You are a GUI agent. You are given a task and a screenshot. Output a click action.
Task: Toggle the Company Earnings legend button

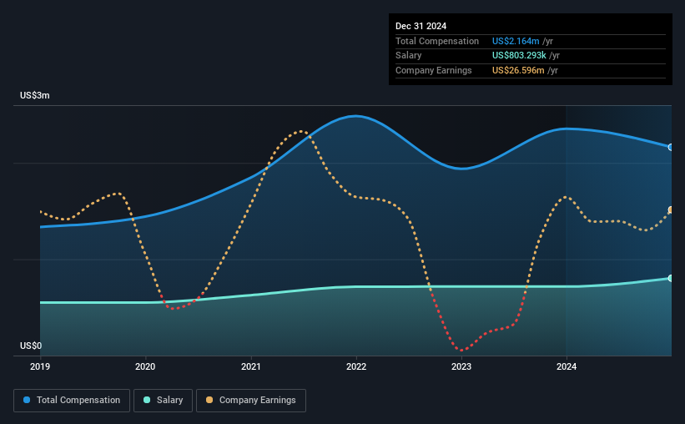coord(251,401)
